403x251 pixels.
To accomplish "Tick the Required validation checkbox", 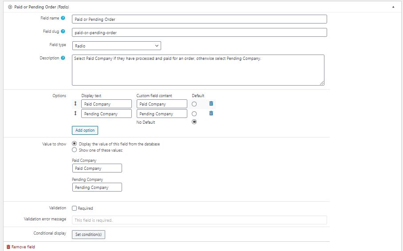I will [74, 208].
